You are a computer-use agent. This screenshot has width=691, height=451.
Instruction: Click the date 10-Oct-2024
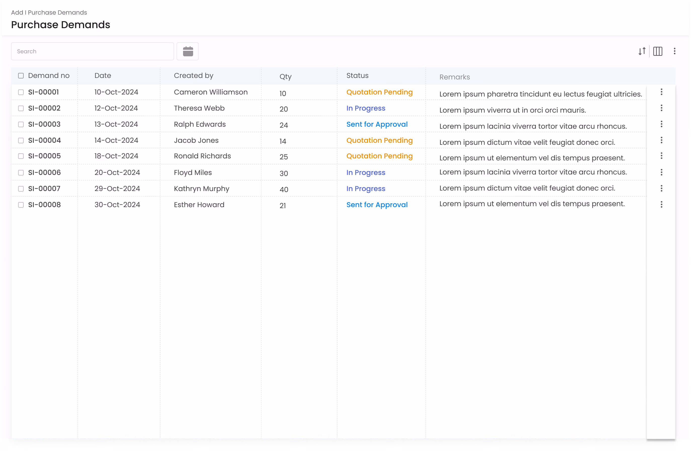point(116,92)
